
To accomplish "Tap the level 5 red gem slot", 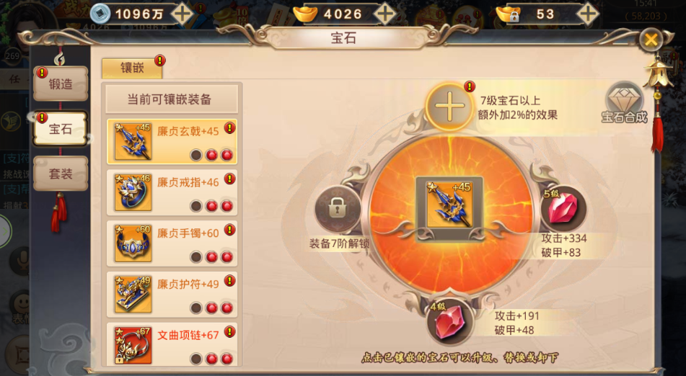I will coord(562,209).
